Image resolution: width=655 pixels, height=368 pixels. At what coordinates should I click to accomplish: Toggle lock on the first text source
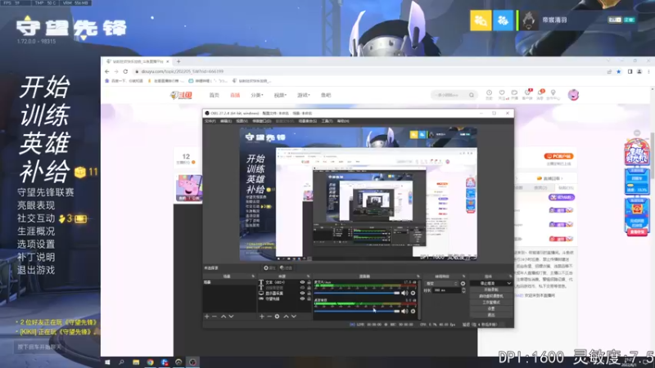(309, 282)
